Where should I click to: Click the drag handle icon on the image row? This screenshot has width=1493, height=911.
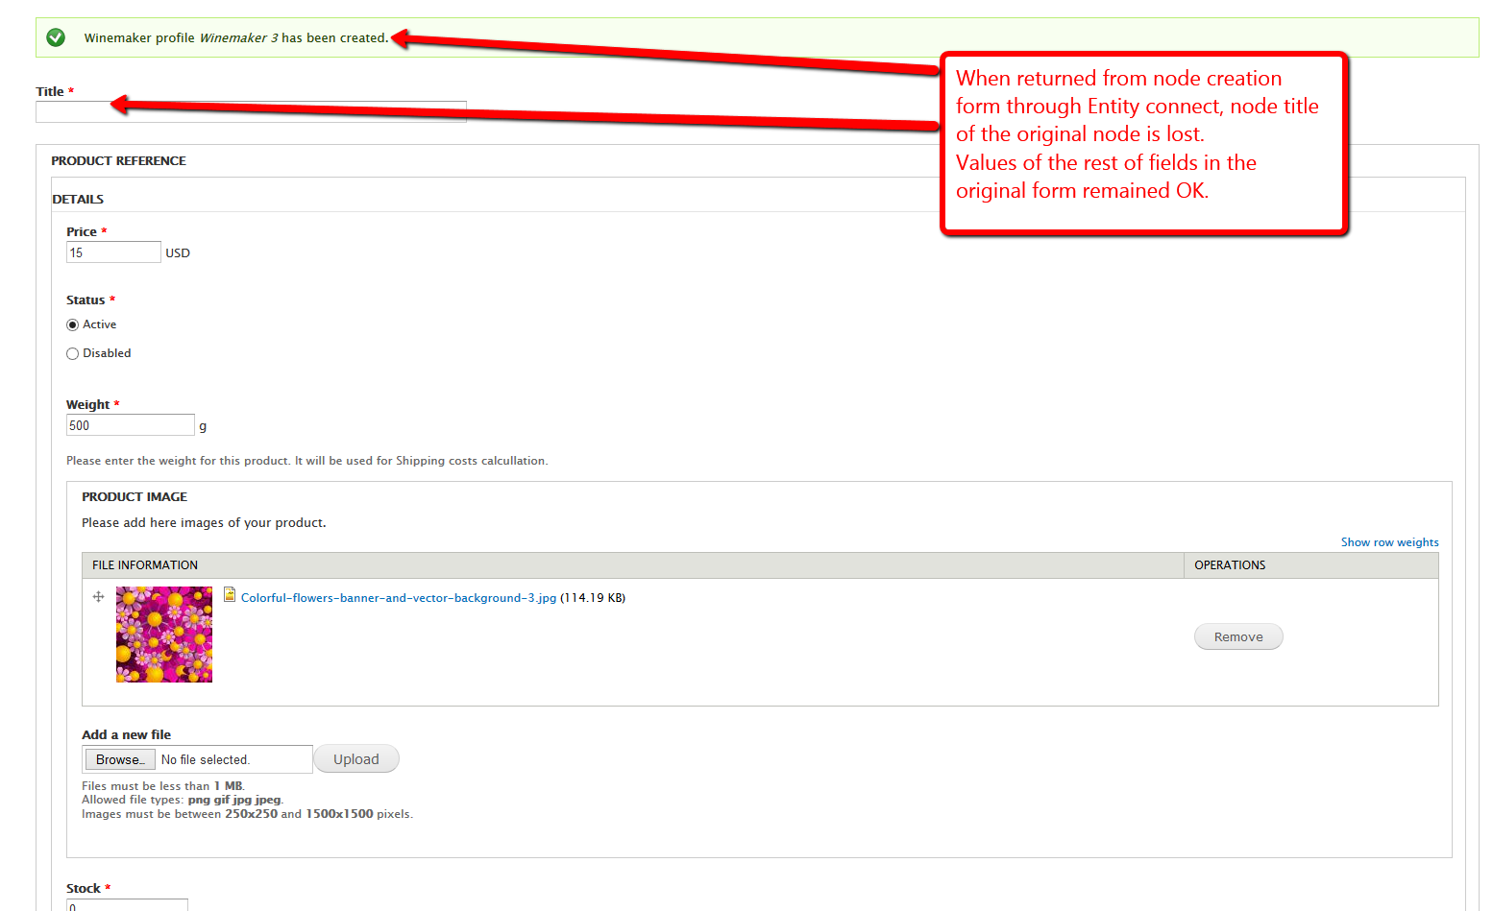[98, 596]
